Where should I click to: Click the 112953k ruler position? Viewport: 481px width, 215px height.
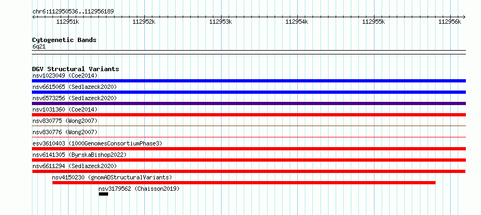coord(221,22)
